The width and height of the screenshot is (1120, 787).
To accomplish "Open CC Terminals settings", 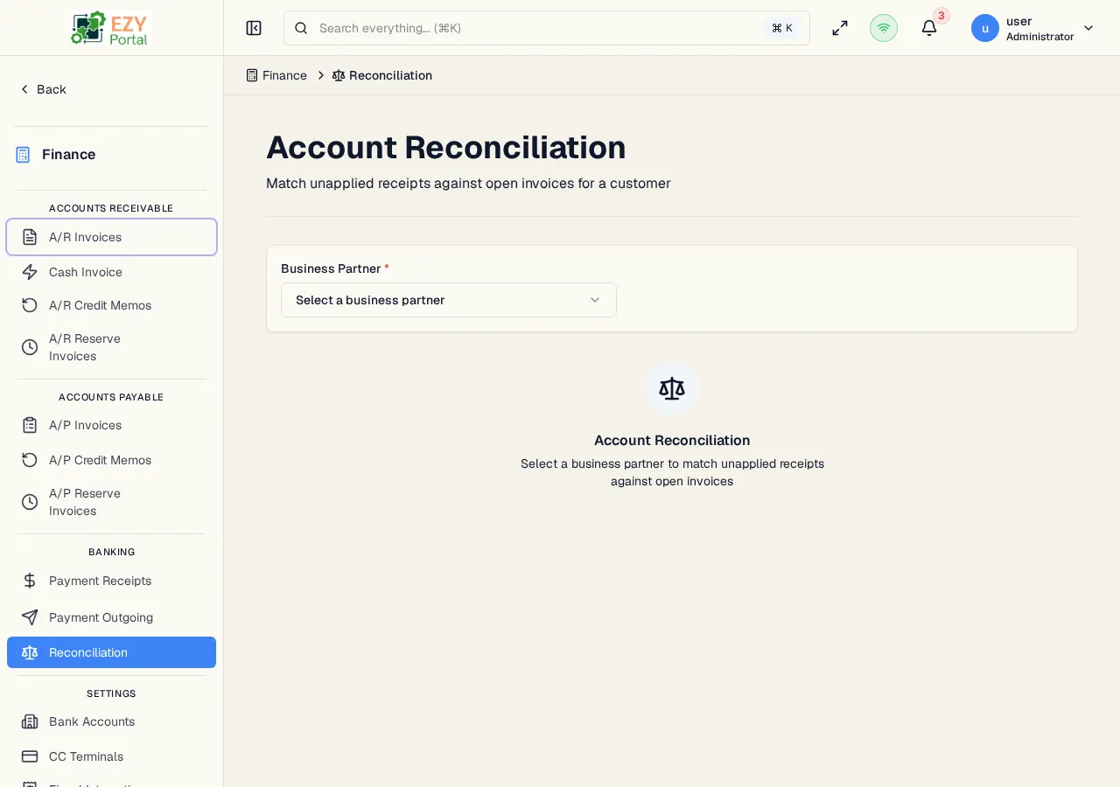I will pos(111,756).
